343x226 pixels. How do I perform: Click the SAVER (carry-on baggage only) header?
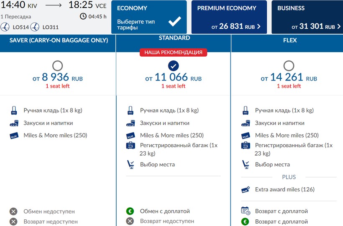(59, 40)
